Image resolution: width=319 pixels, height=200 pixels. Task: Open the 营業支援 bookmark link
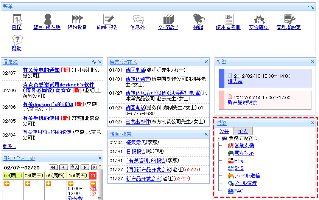tap(244, 146)
